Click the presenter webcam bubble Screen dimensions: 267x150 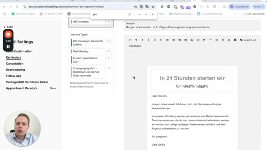point(22,128)
